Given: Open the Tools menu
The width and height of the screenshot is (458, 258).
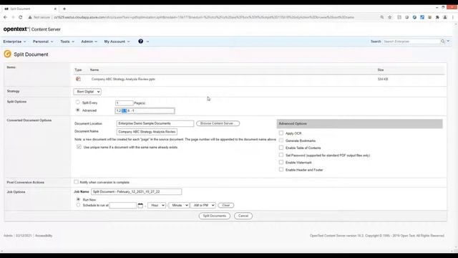Looking at the screenshot, I should pos(67,42).
